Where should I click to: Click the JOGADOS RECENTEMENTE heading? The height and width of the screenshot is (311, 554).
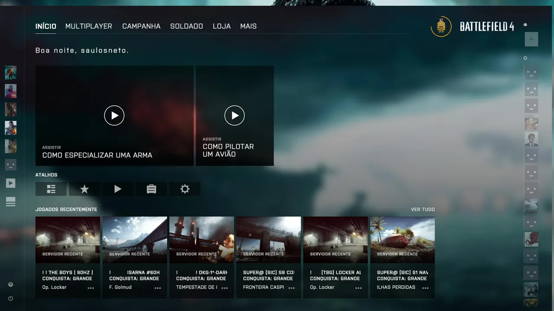(66, 209)
